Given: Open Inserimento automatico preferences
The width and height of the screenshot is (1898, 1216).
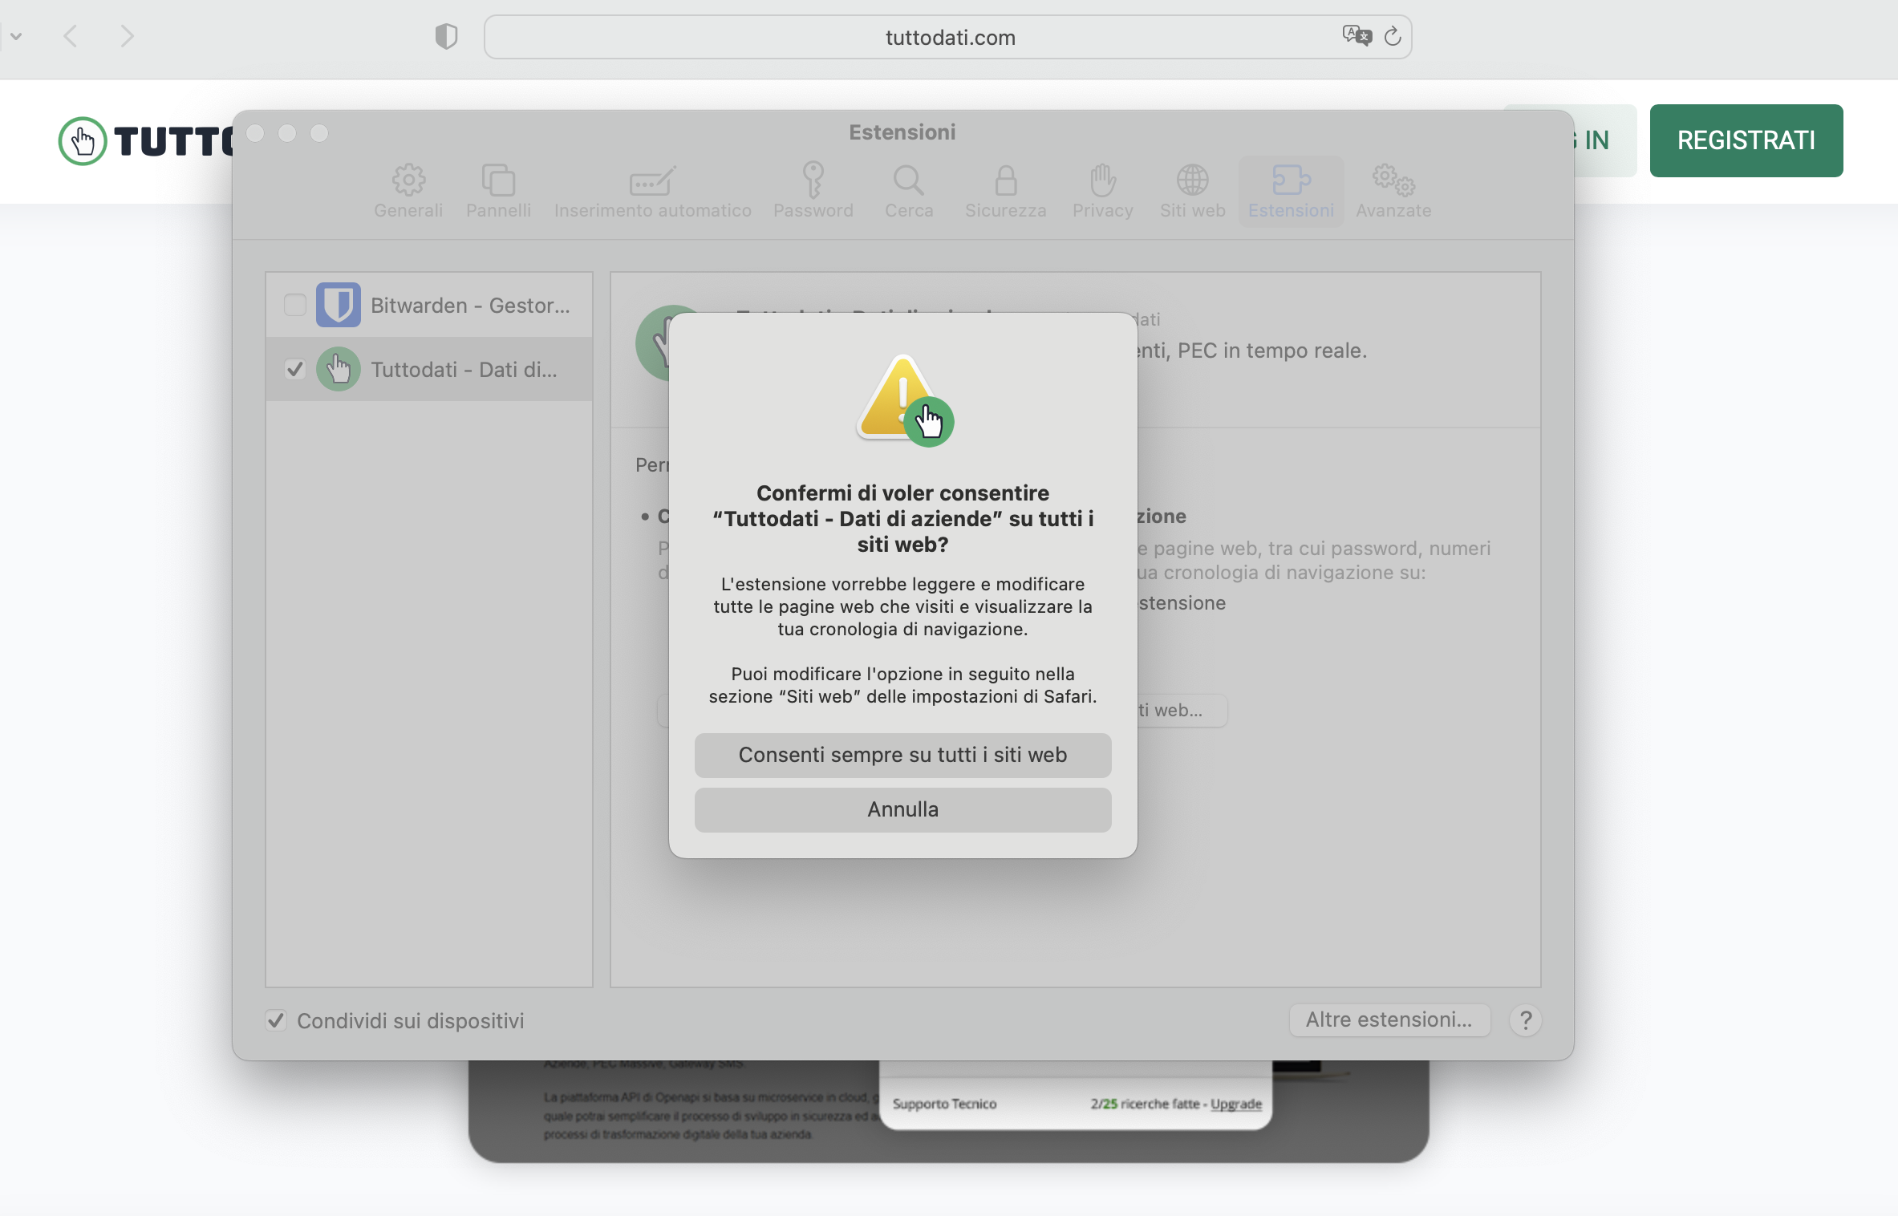Looking at the screenshot, I should tap(652, 191).
